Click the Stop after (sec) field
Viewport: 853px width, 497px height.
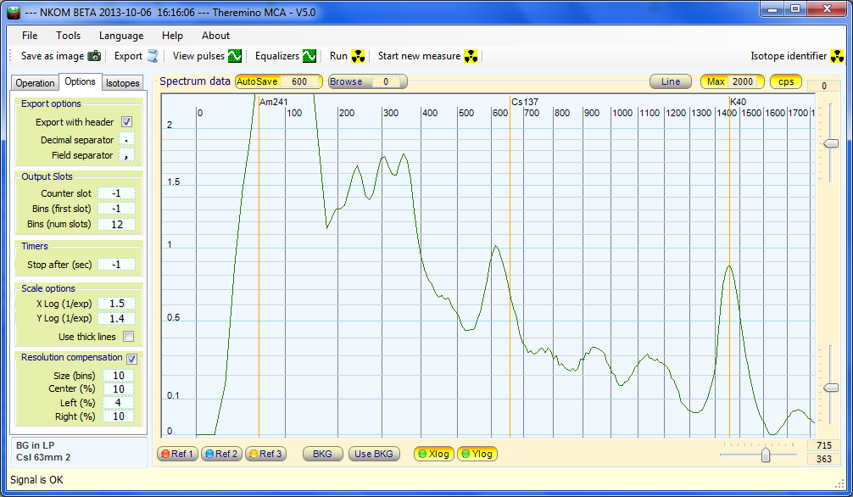[116, 265]
